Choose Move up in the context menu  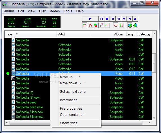75,77
